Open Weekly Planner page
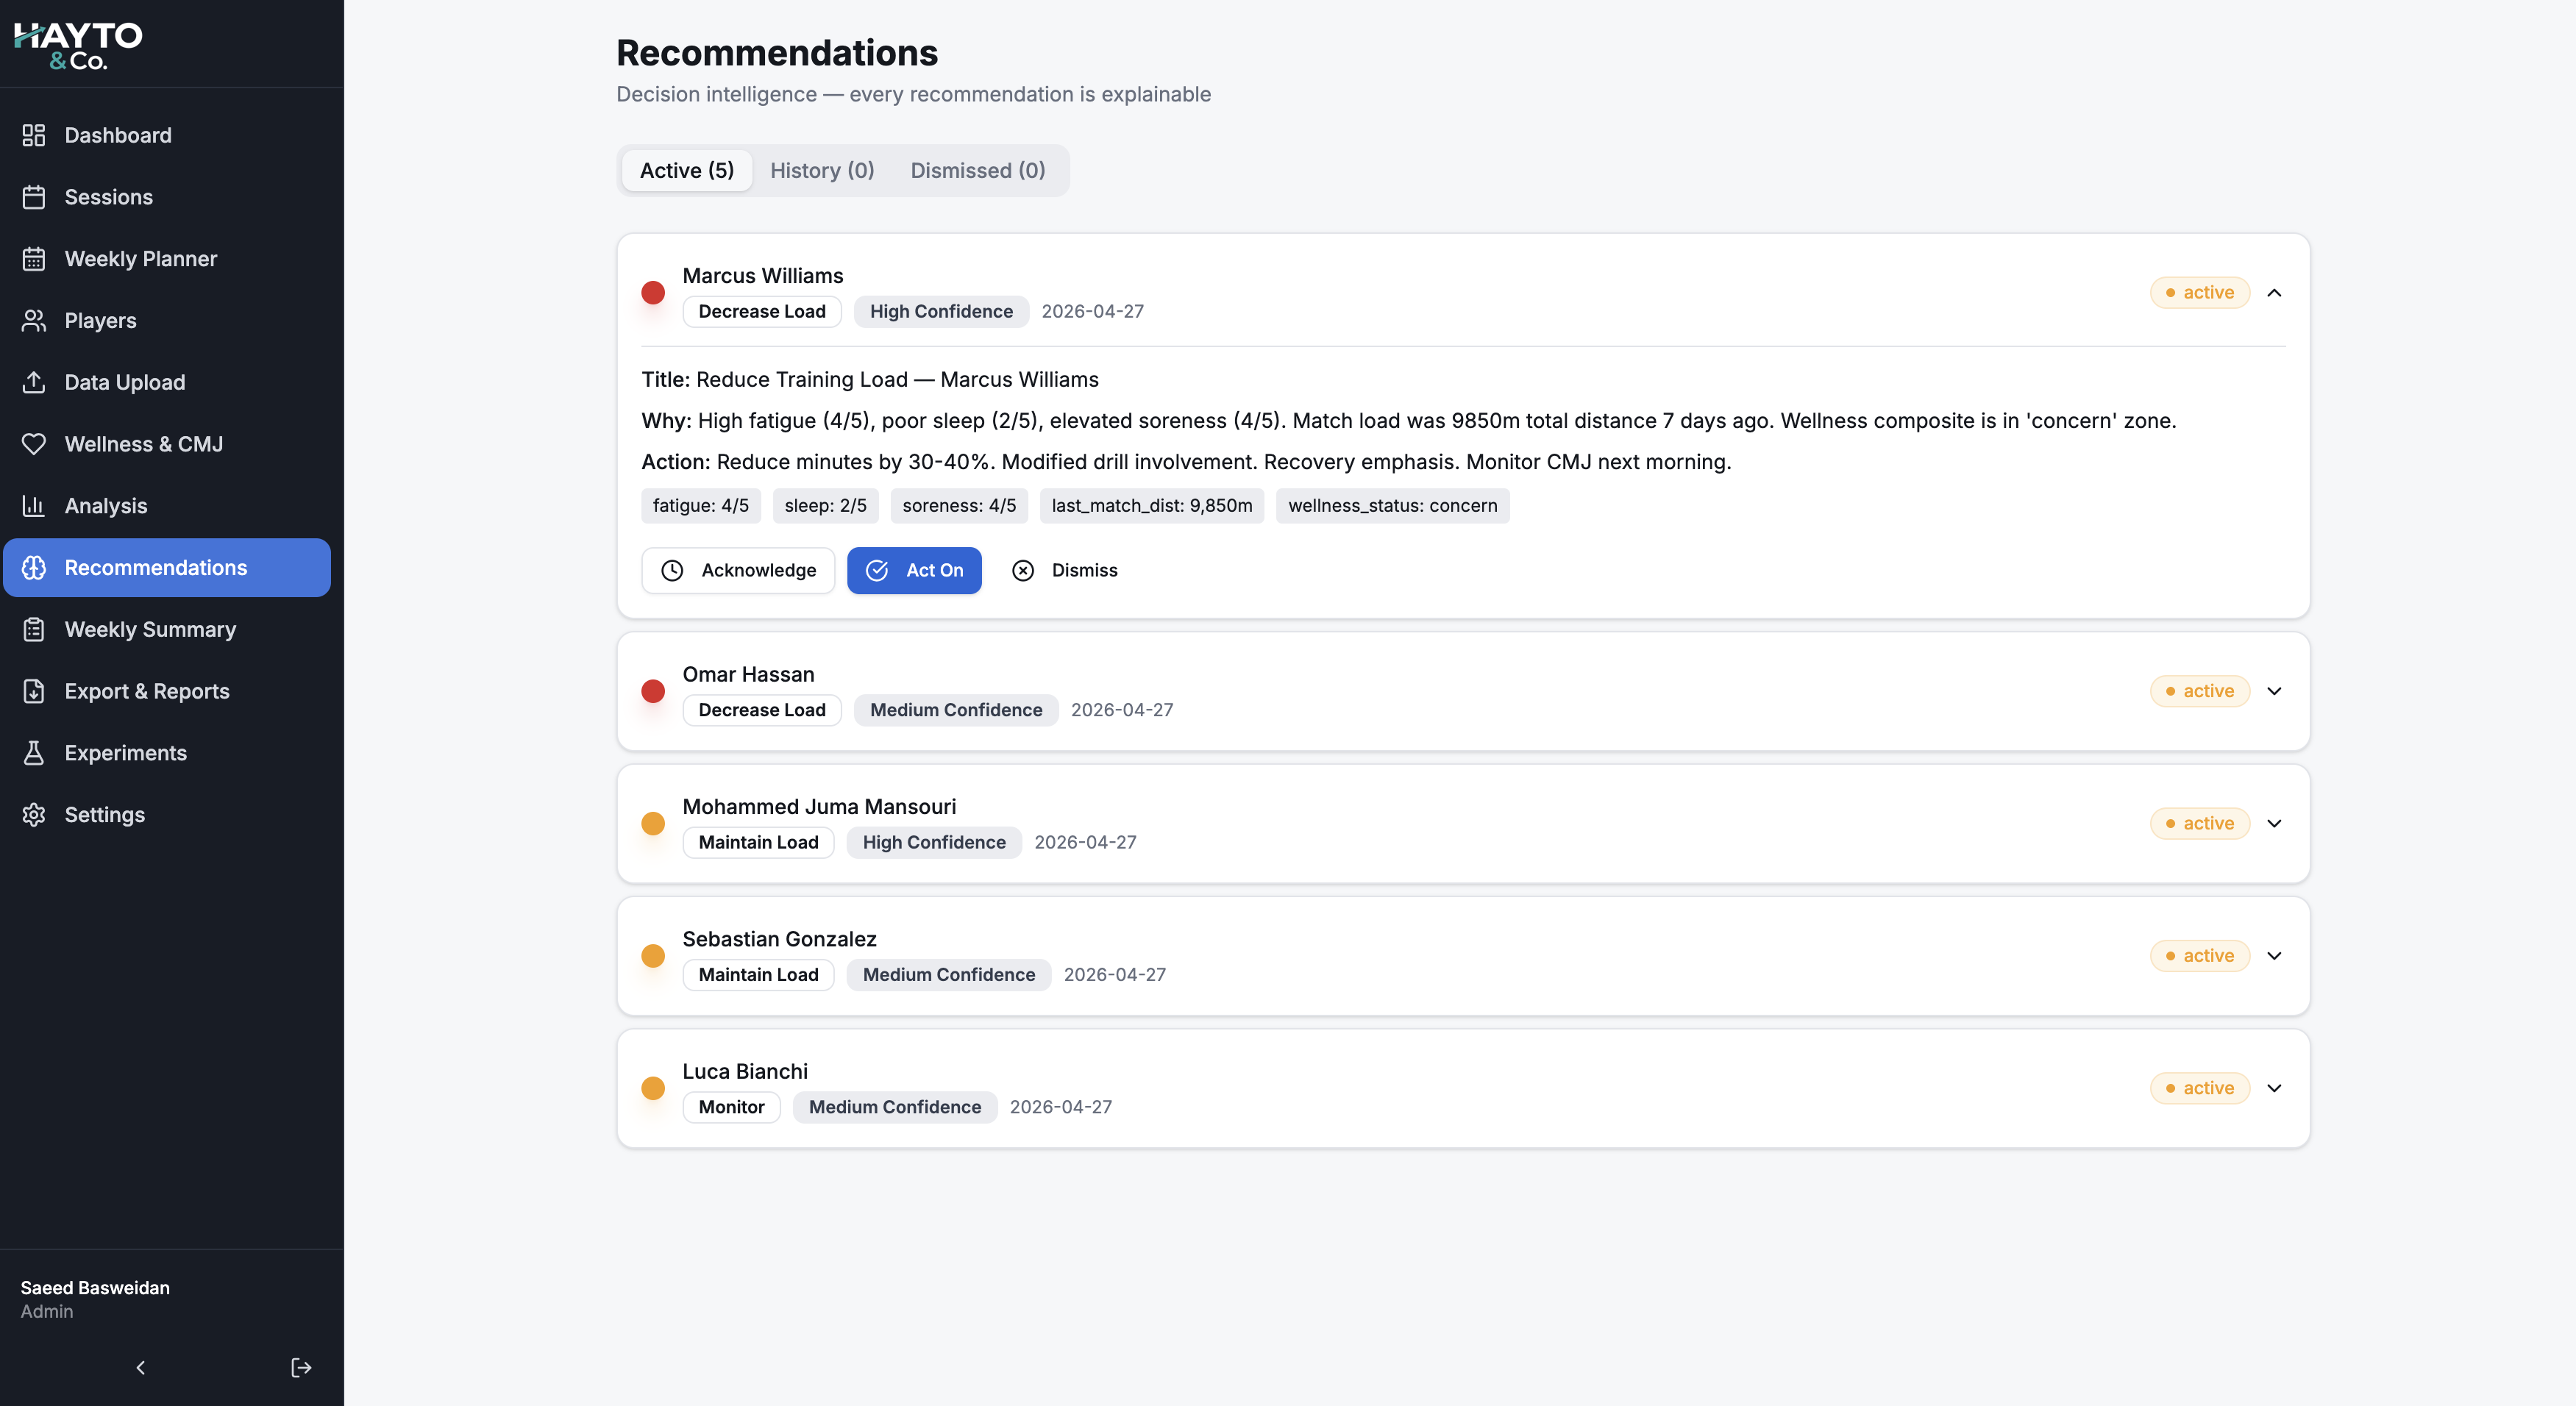Screen dimensions: 2576x1406 (167, 259)
